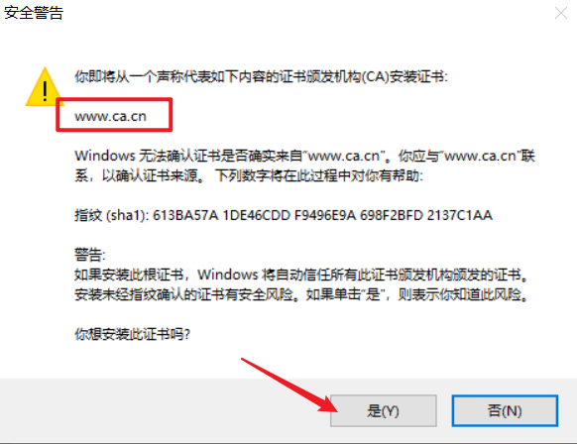Select fingerprint block 613BA57A
Screen dimensions: 577x444
(185, 215)
